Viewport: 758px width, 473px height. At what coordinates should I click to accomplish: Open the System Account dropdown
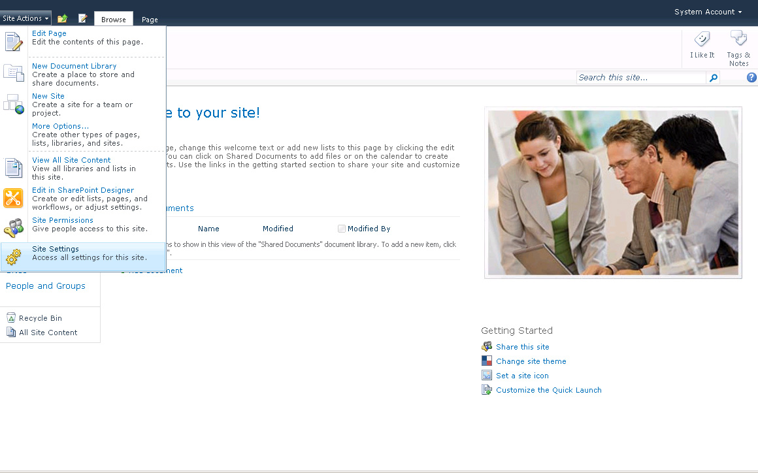coord(708,12)
